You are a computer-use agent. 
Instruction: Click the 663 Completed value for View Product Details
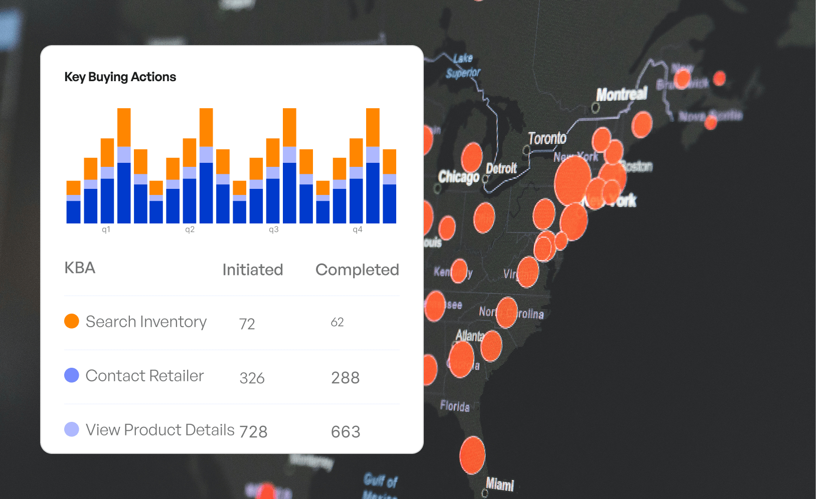(346, 432)
